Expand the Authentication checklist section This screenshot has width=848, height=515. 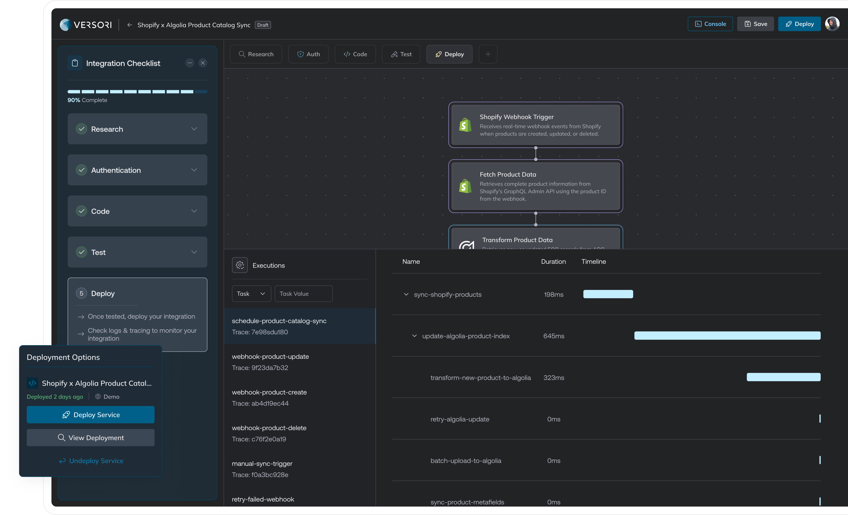coord(194,170)
